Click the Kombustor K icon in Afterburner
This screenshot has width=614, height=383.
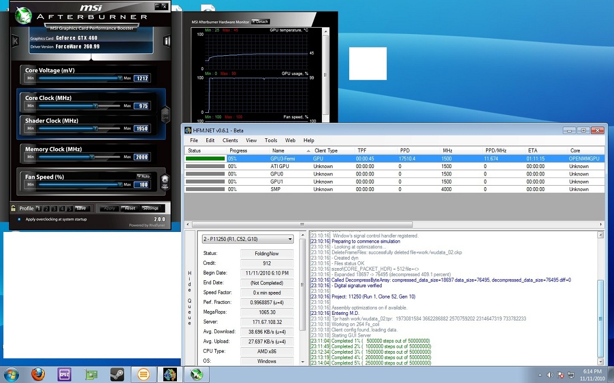point(15,41)
